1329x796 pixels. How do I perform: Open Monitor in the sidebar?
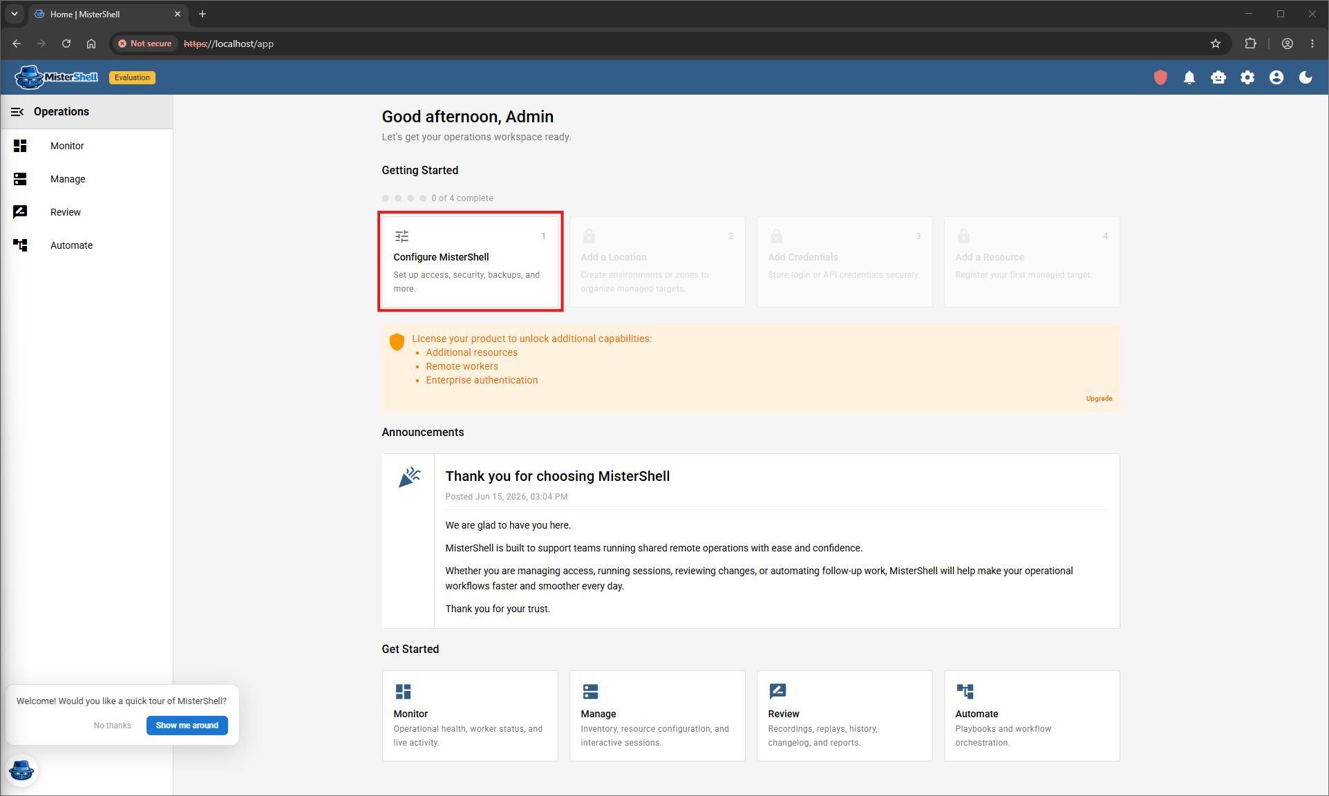[x=86, y=146]
